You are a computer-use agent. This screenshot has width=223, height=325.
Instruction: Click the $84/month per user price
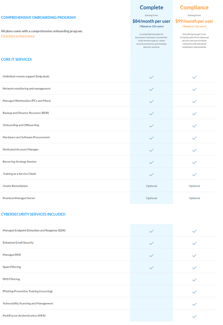tap(151, 21)
